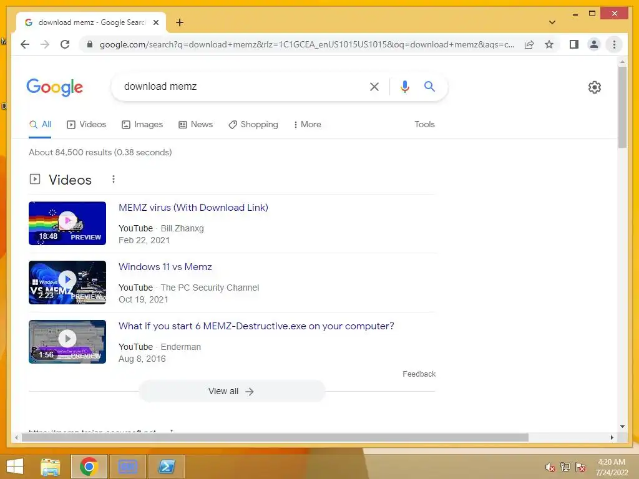Expand the tab search chevron
639x479 pixels.
pyautogui.click(x=552, y=22)
